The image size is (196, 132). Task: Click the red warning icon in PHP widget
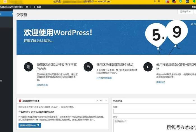pos(20,101)
